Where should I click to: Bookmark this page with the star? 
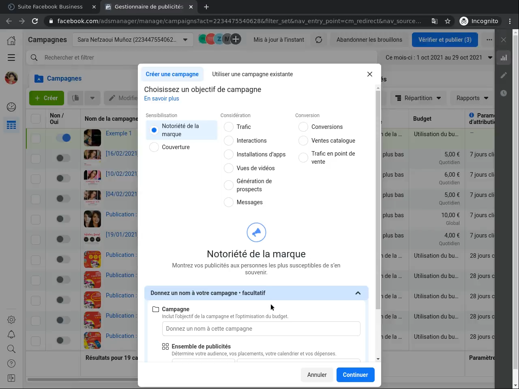coord(448,21)
